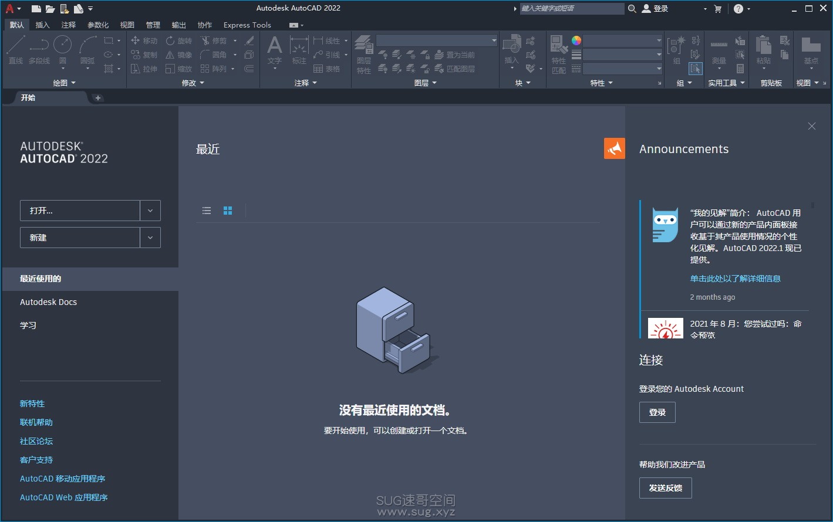Click the 登录 button under 连接
This screenshot has height=522, width=833.
click(x=657, y=412)
